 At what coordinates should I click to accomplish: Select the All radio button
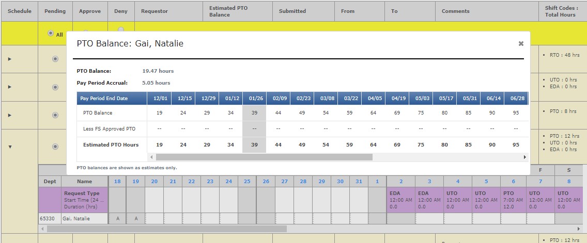click(50, 34)
